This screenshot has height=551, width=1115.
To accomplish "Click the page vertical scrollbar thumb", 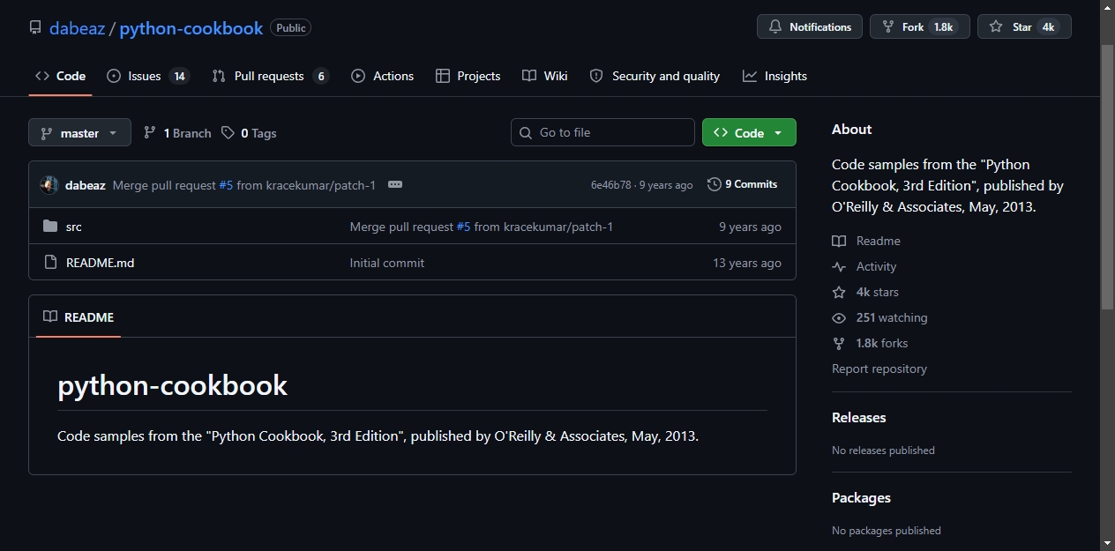I will (x=1108, y=176).
